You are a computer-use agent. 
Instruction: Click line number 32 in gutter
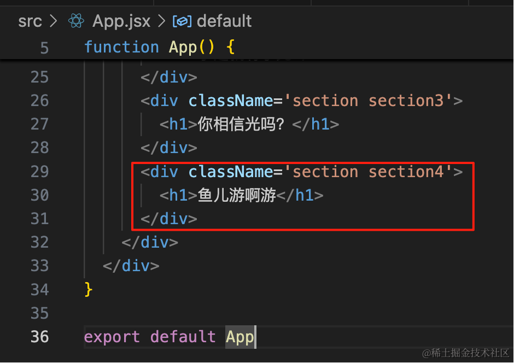(40, 242)
